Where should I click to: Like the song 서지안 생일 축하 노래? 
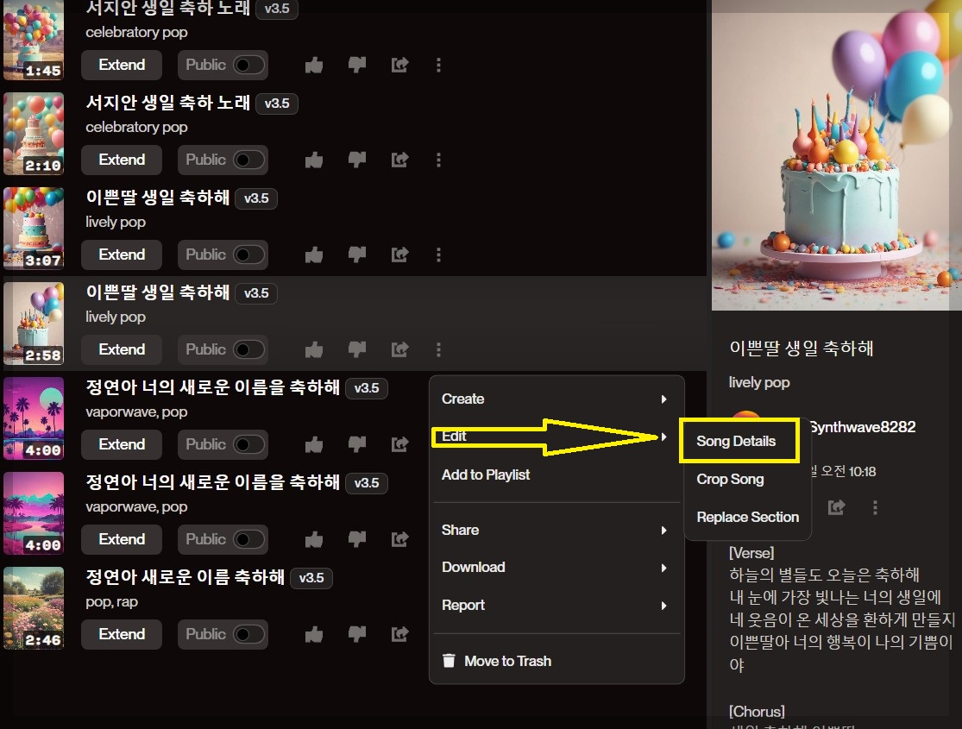click(313, 65)
